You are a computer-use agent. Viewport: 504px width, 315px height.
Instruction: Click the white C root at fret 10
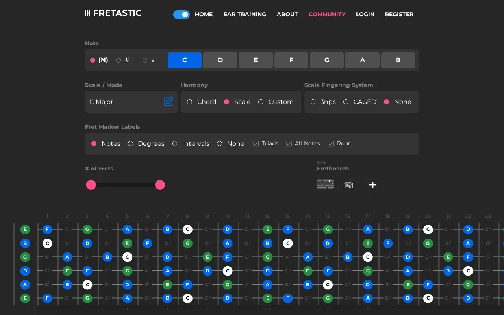click(227, 271)
